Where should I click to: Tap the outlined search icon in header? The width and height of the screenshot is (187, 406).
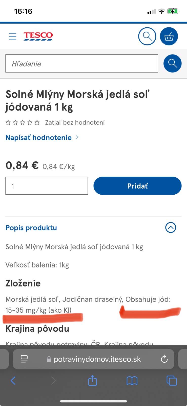147,36
